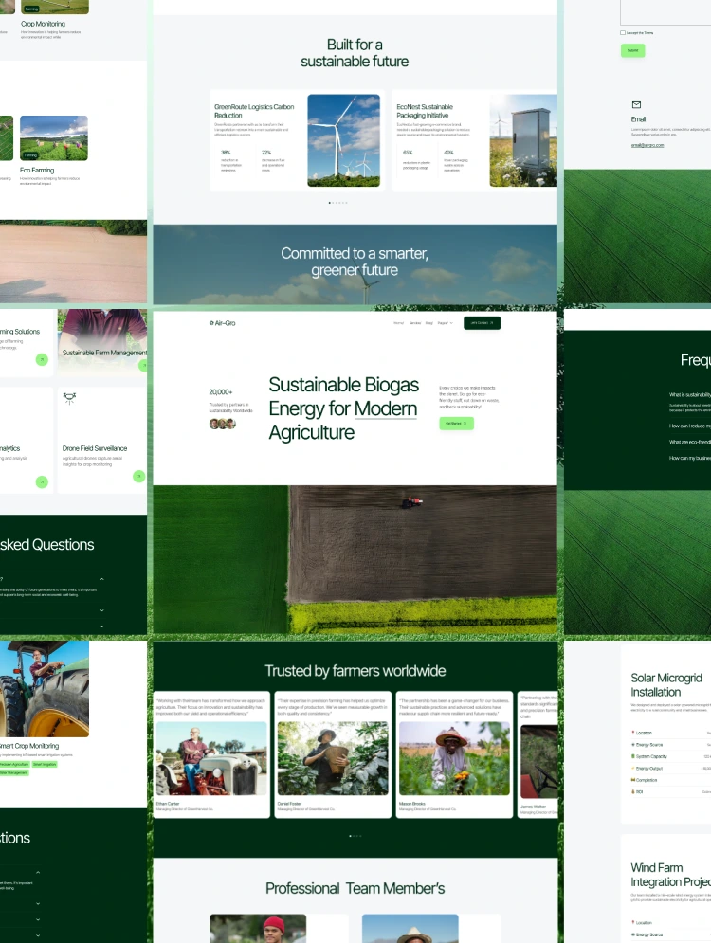Click the Water Management tag
This screenshot has height=943, width=711.
pyautogui.click(x=14, y=772)
